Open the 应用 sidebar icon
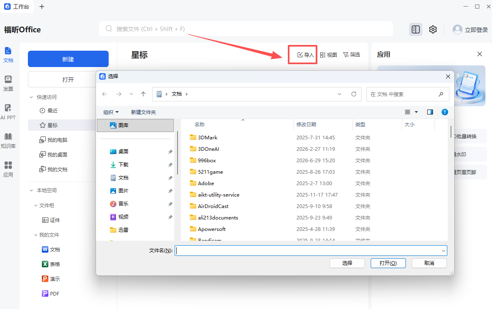The image size is (492, 309). (8, 169)
